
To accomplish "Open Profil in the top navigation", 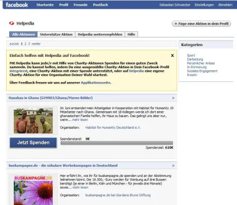I will (x=64, y=5).
